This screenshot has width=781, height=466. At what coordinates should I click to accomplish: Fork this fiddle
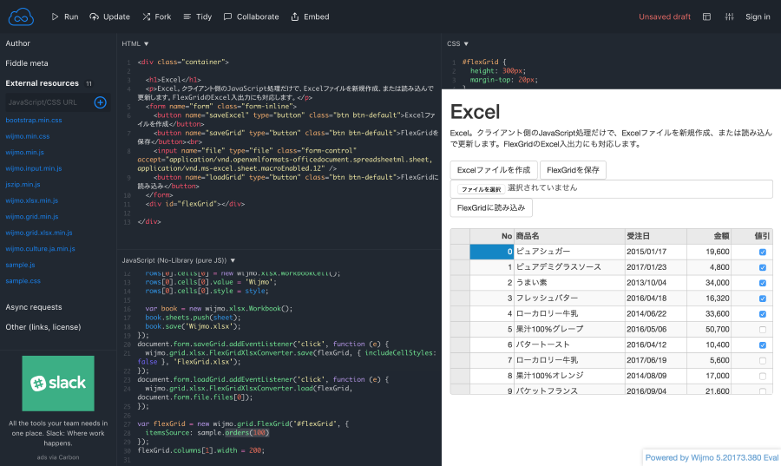tap(156, 17)
